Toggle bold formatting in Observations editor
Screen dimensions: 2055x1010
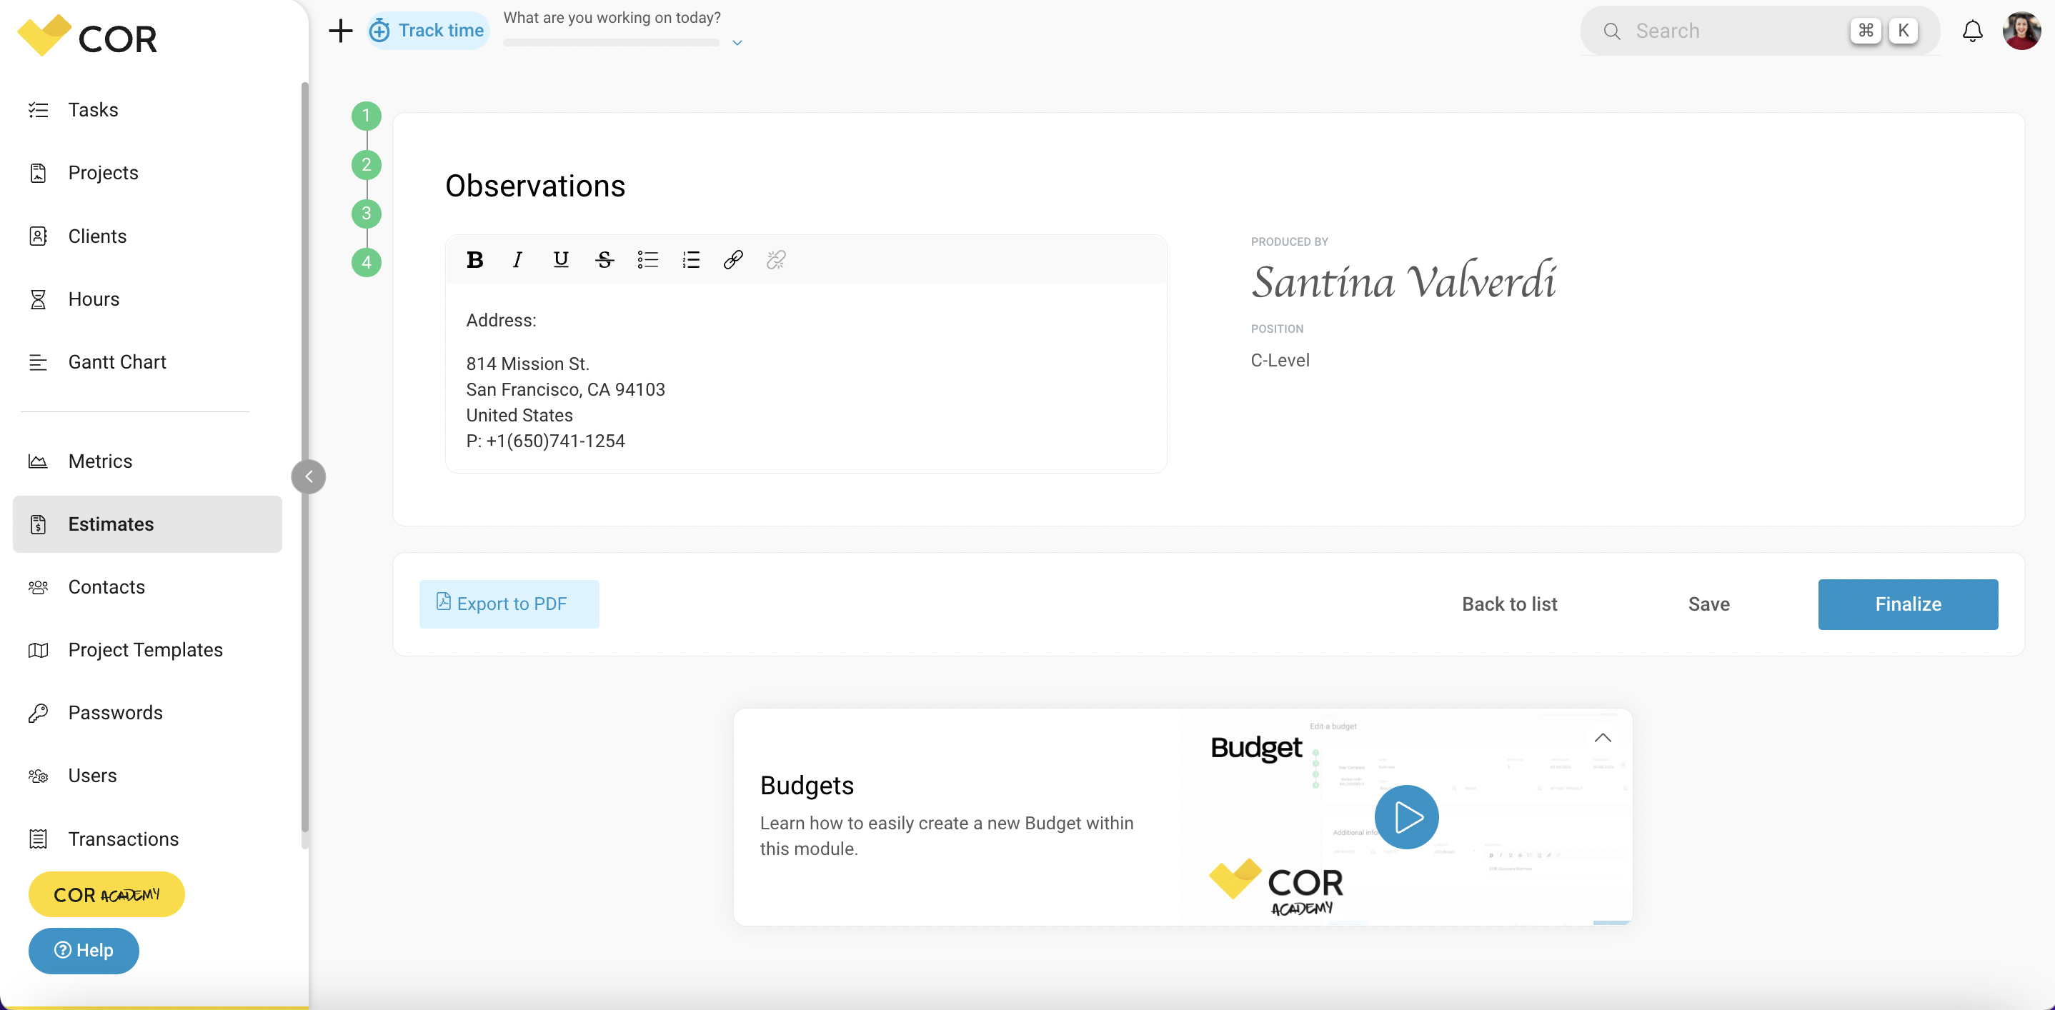click(x=474, y=259)
